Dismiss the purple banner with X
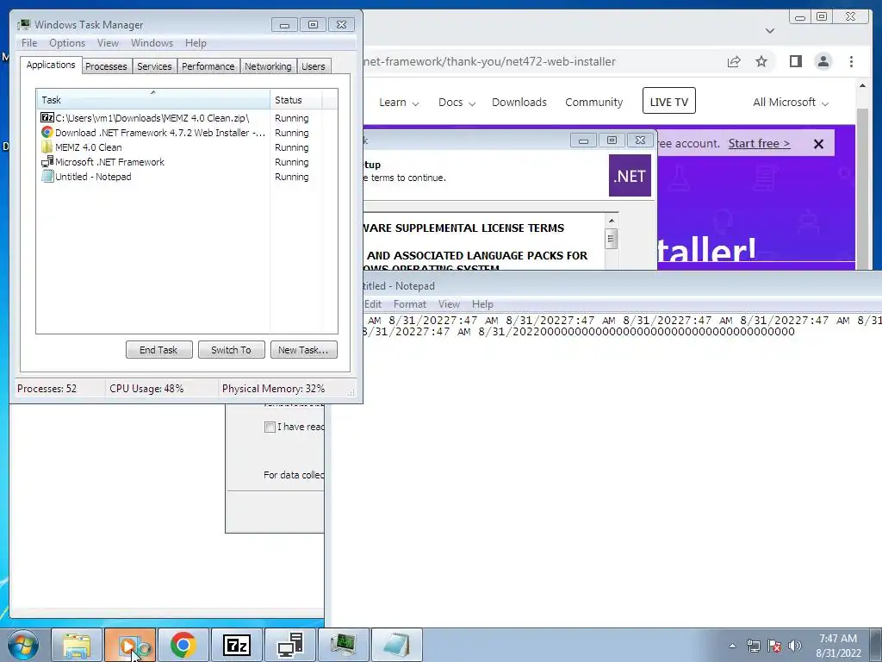 (x=818, y=144)
